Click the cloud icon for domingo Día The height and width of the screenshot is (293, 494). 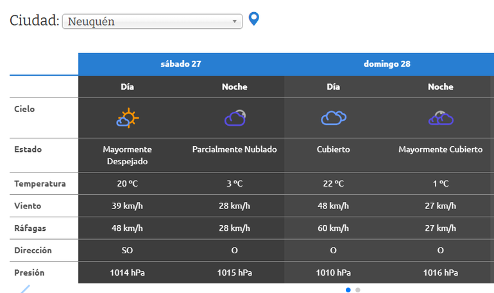(x=334, y=118)
